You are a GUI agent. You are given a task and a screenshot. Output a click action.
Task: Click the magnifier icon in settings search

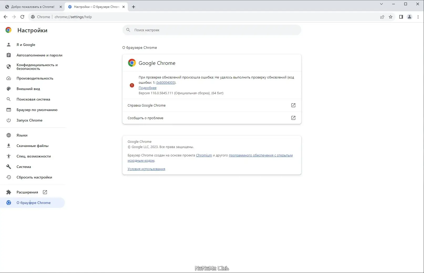128,30
